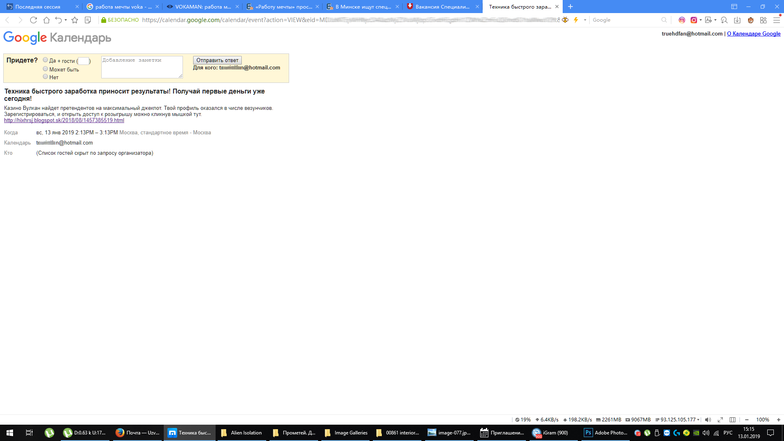Select the 'Нет' radio button
Screen dimensions: 784x441
(45, 77)
